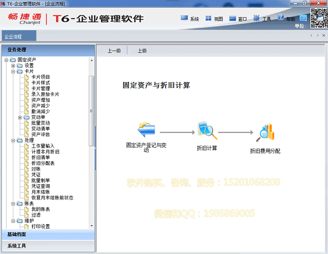
Task: Select the 企业流程 tab
Action: (x=19, y=36)
